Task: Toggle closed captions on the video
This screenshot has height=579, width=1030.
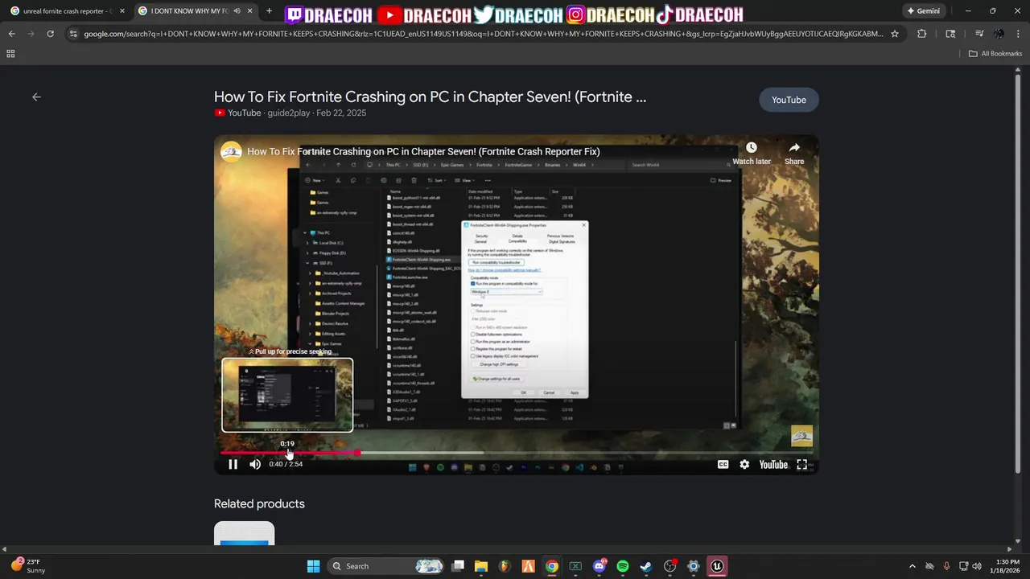Action: 723,464
